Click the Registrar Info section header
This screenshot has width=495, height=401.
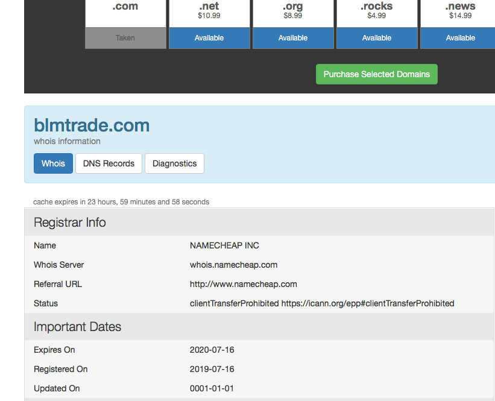70,223
